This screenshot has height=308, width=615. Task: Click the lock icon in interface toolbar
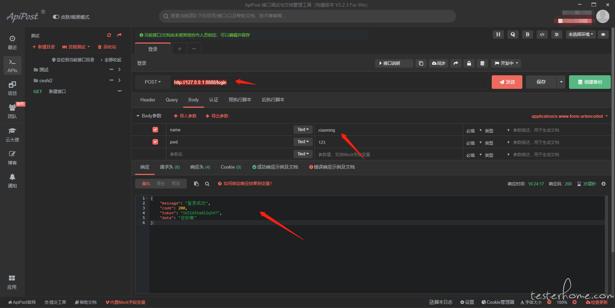[x=469, y=63]
